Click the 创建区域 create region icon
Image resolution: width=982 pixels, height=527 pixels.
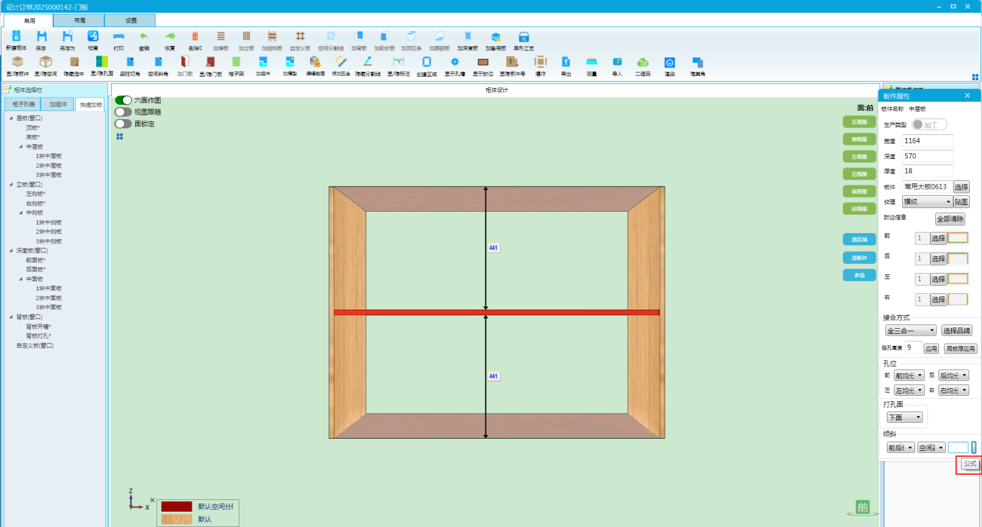[427, 62]
